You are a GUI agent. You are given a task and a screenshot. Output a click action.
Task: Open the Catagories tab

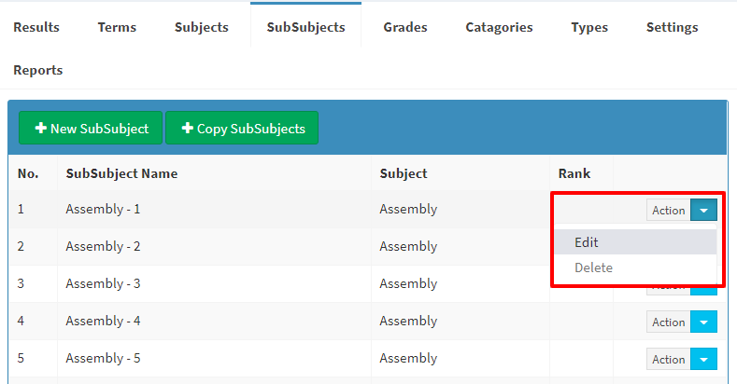click(x=499, y=27)
